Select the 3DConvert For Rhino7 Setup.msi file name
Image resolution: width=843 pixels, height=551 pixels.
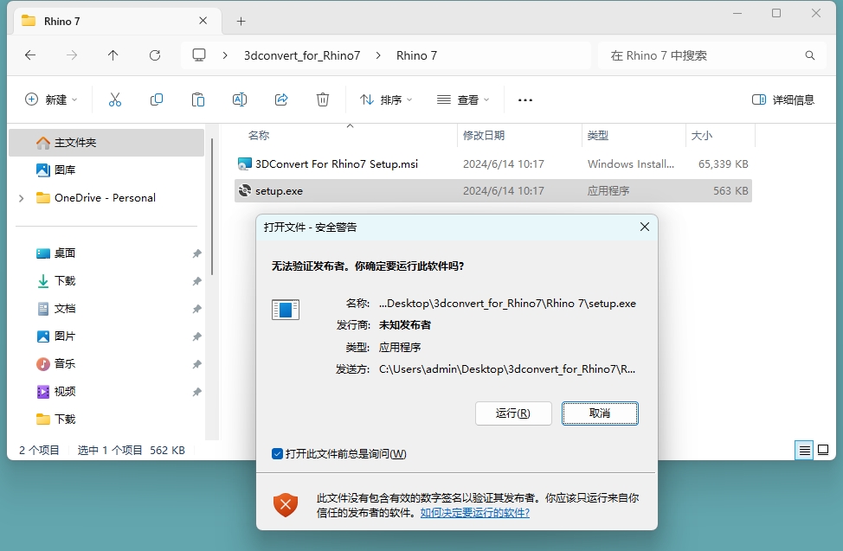[x=337, y=164]
